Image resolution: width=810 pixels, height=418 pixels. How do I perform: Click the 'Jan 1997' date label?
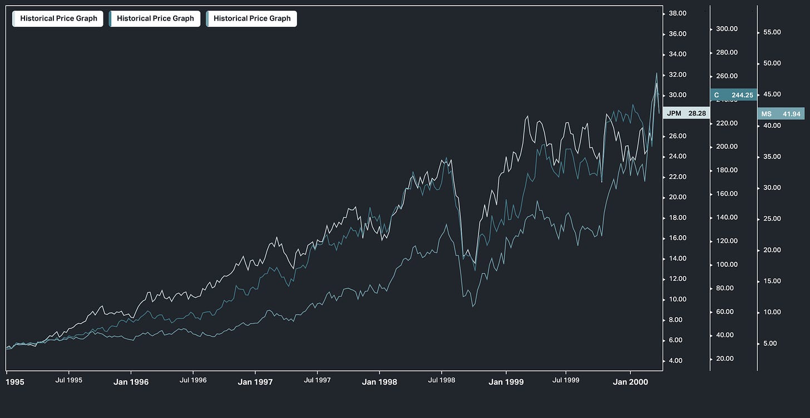tap(255, 382)
